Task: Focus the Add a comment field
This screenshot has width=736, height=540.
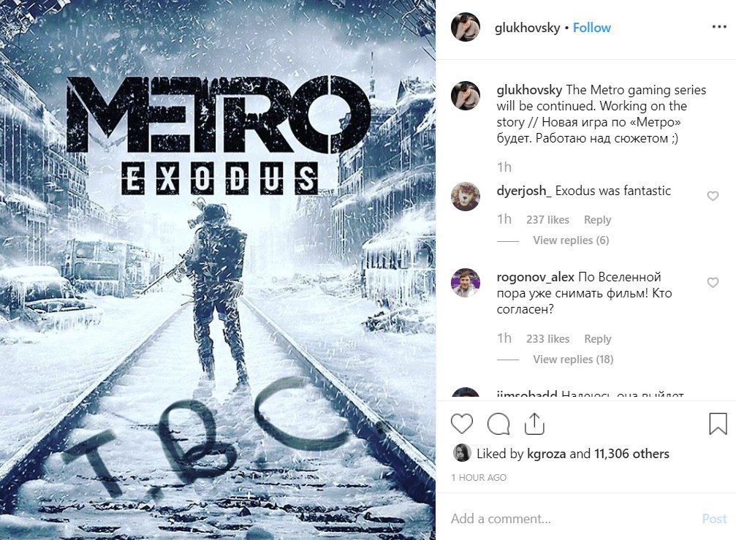Action: tap(573, 518)
